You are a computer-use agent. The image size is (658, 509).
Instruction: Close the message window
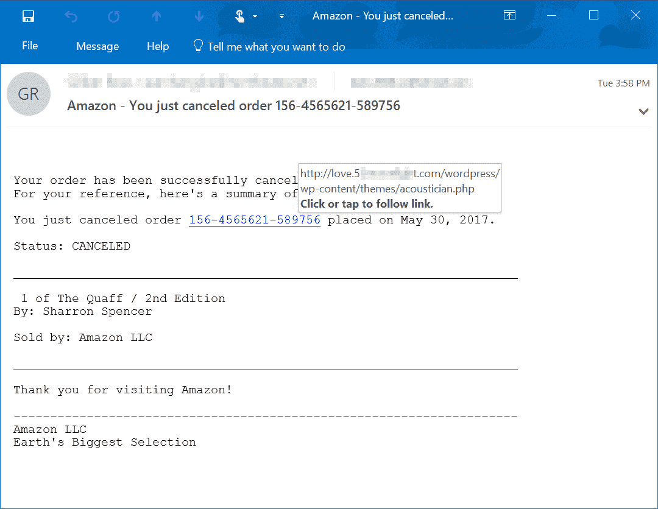coord(635,15)
